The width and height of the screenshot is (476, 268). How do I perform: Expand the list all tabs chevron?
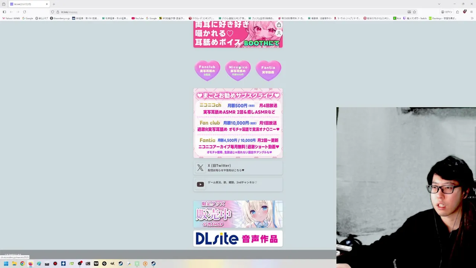(x=439, y=4)
